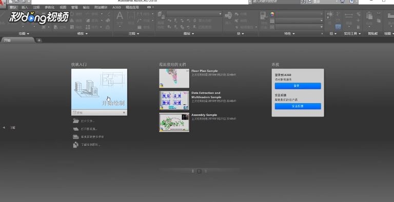Click the open file folder icon
Image resolution: width=394 pixels, height=202 pixels.
(x=75, y=121)
